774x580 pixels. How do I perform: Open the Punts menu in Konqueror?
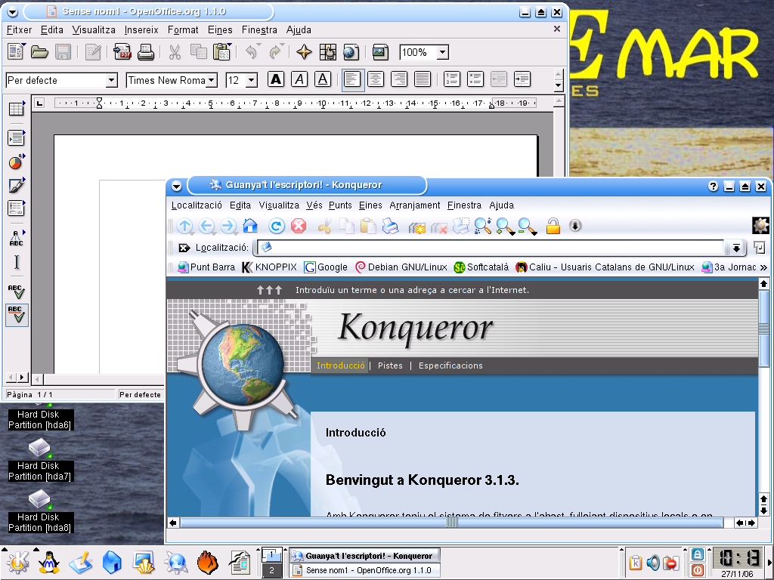coord(340,205)
